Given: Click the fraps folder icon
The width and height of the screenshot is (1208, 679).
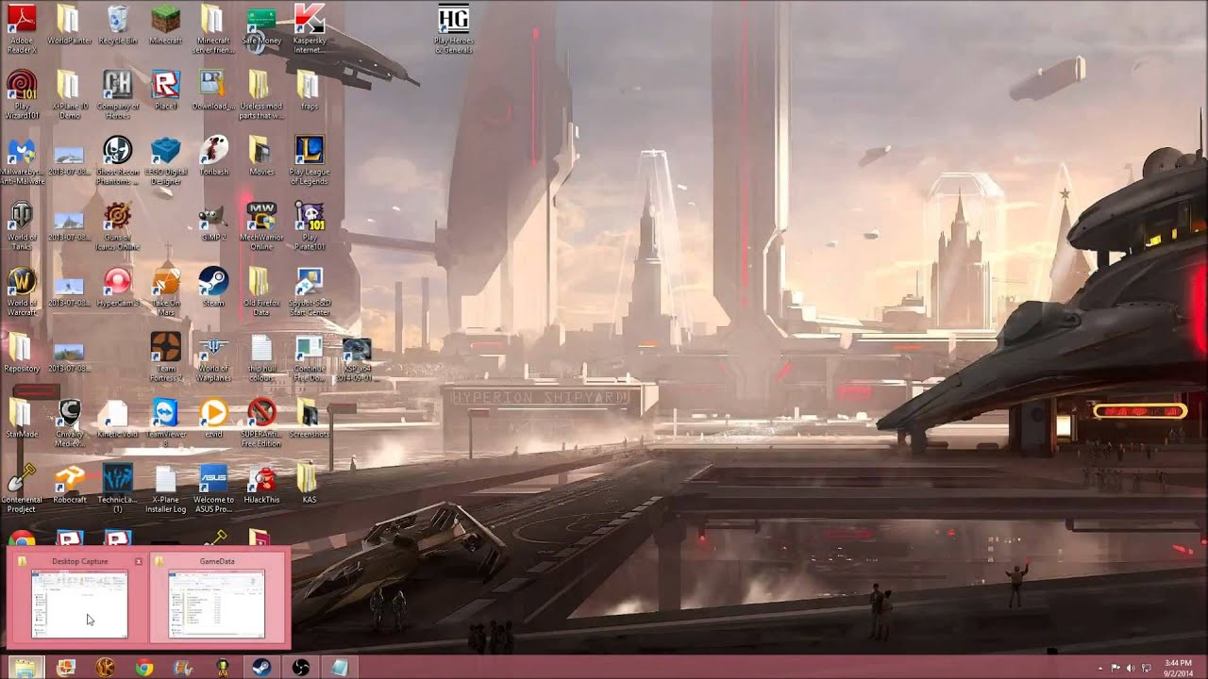Looking at the screenshot, I should click(309, 91).
